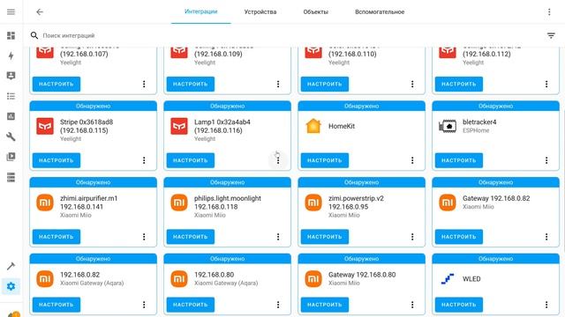This screenshot has height=317, width=565.
Task: Click the page's vertical scrollbar
Action: (563, 180)
